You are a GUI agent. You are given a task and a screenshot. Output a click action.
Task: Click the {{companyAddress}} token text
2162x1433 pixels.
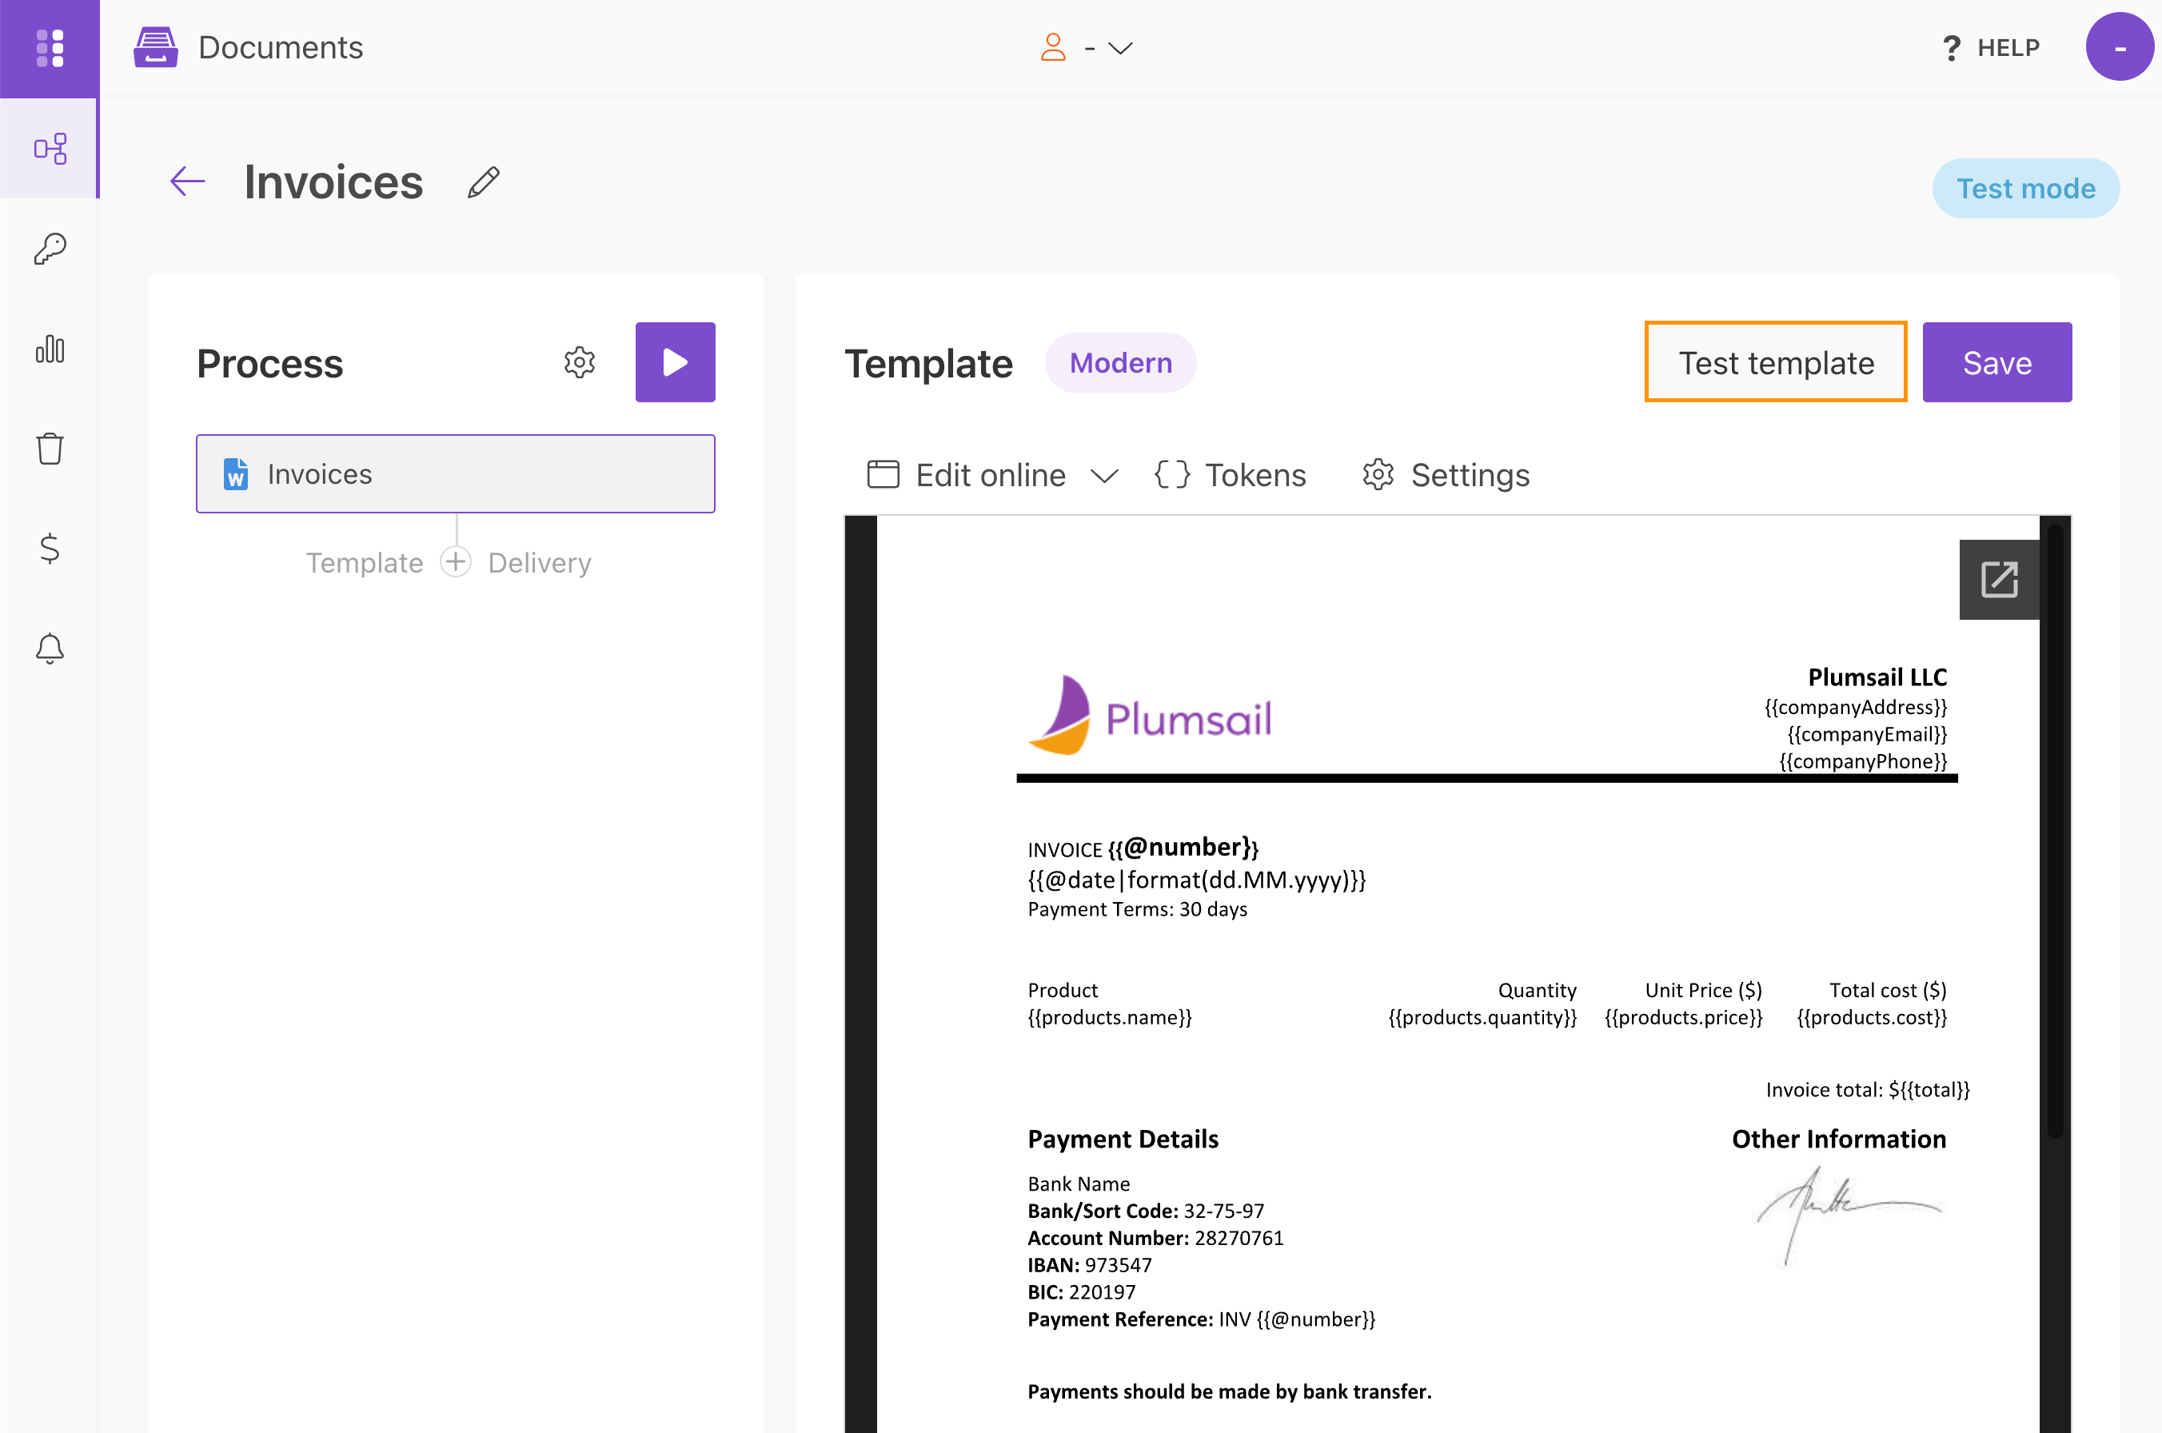[1855, 708]
